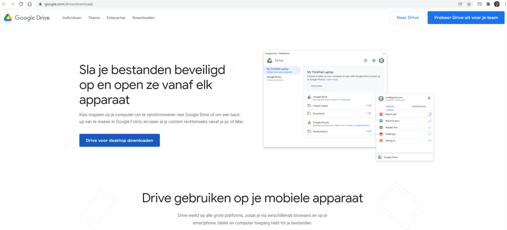Click the padlock site info icon
507x230 pixels.
pyautogui.click(x=41, y=4)
